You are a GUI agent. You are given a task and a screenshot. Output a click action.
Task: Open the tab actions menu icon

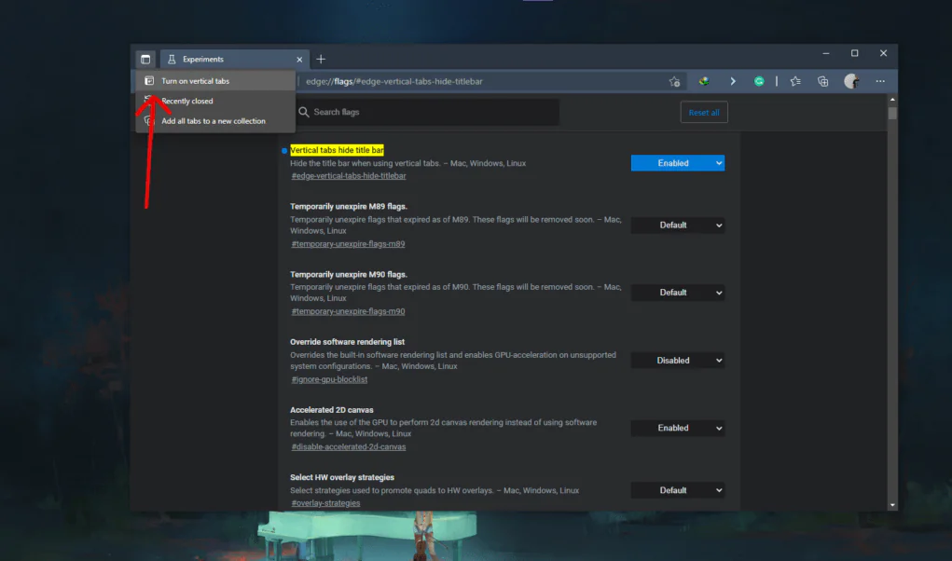coord(145,58)
